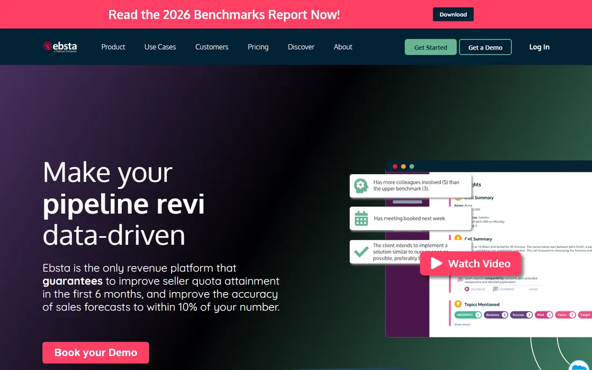Open the Product menu
592x370 pixels.
coord(113,47)
